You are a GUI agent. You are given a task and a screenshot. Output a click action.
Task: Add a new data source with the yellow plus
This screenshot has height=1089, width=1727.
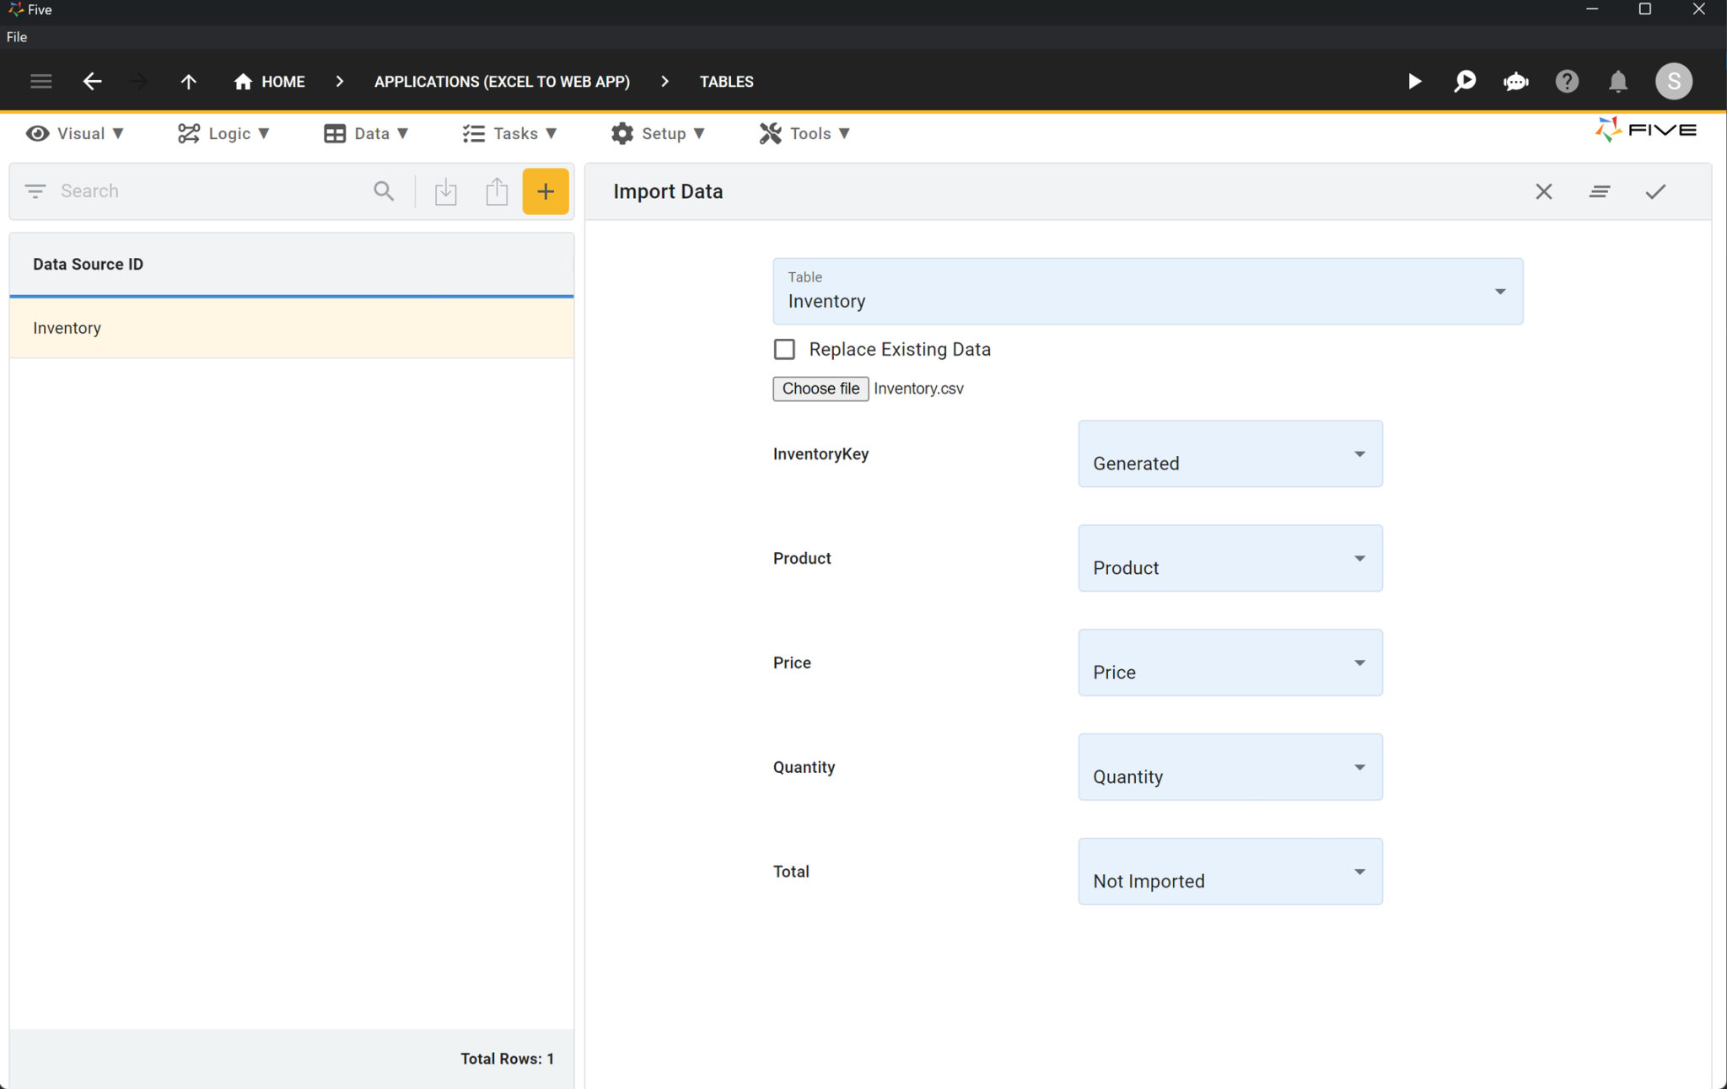point(545,191)
